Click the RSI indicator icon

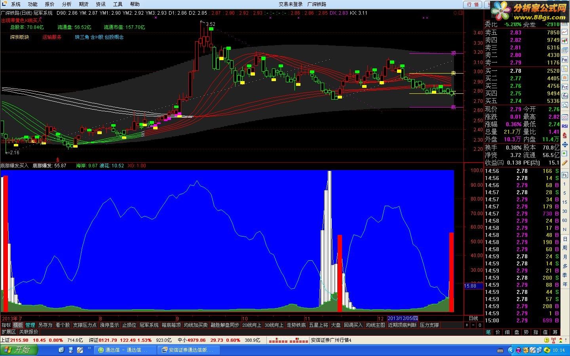pos(565,126)
